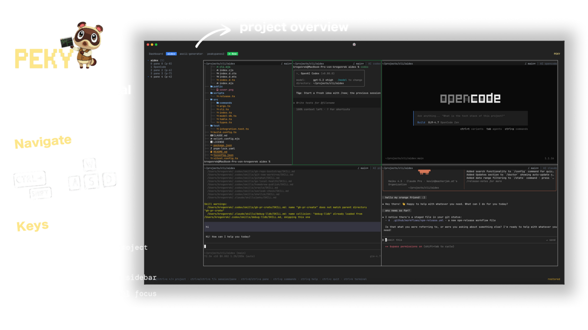Select OpenCode pane in sidebar

point(158,67)
